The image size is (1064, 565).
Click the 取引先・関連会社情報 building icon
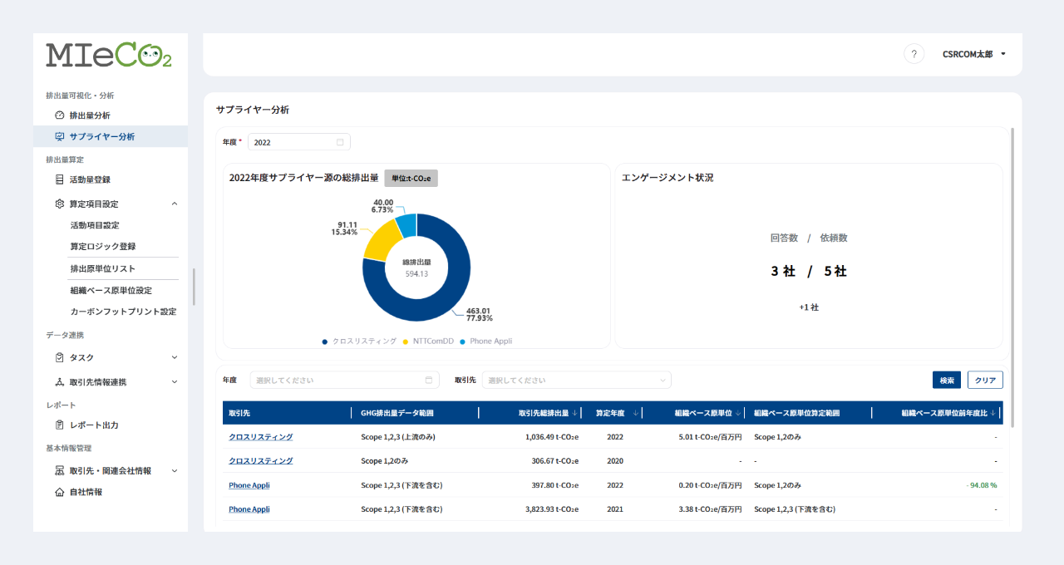(x=59, y=471)
